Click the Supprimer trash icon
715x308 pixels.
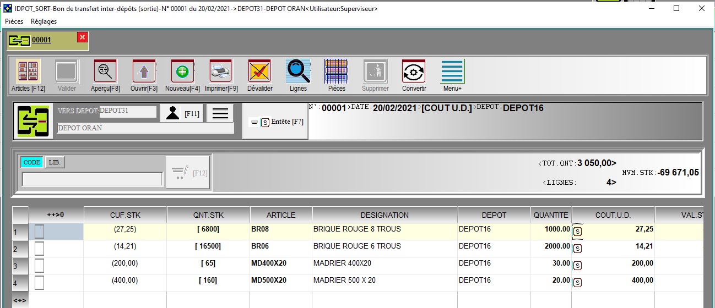375,71
